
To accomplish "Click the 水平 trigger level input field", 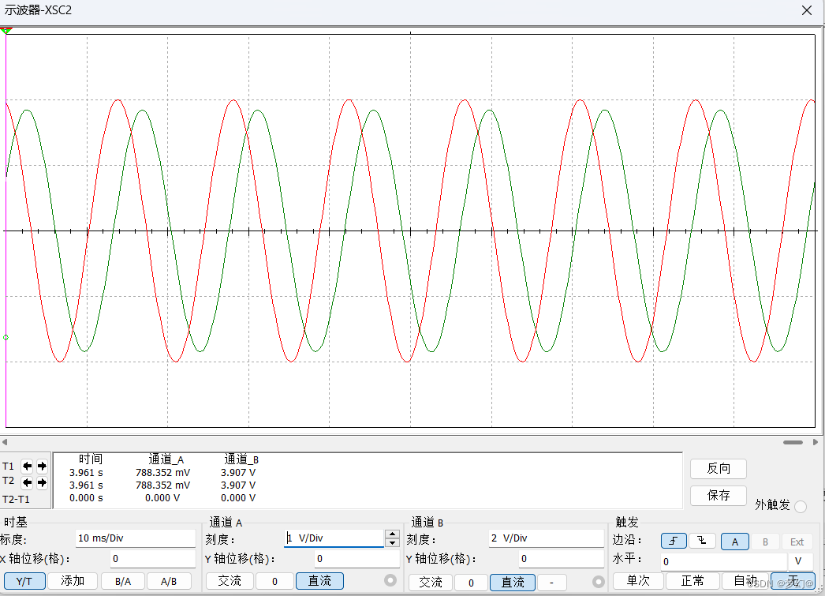I will point(722,560).
